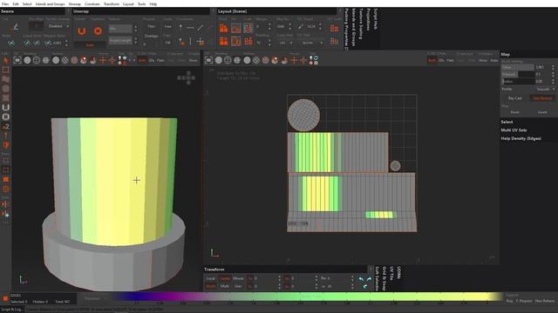Click the Weld seams icon
Image resolution: width=558 pixels, height=313 pixels.
[11, 43]
